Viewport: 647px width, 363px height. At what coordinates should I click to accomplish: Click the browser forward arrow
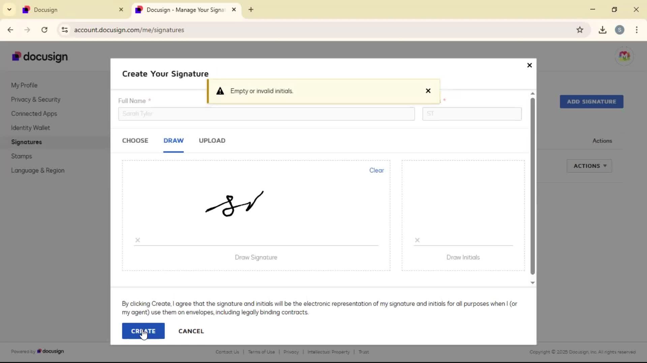tap(27, 30)
